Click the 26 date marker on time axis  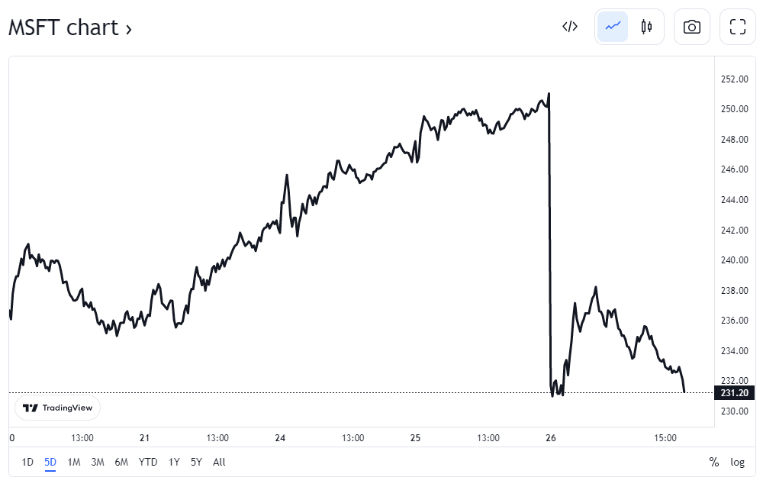coord(552,438)
